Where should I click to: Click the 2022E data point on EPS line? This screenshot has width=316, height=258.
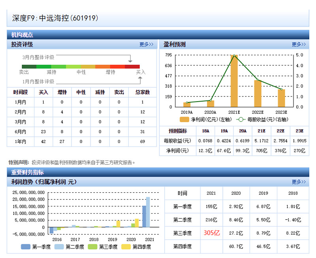258,80
